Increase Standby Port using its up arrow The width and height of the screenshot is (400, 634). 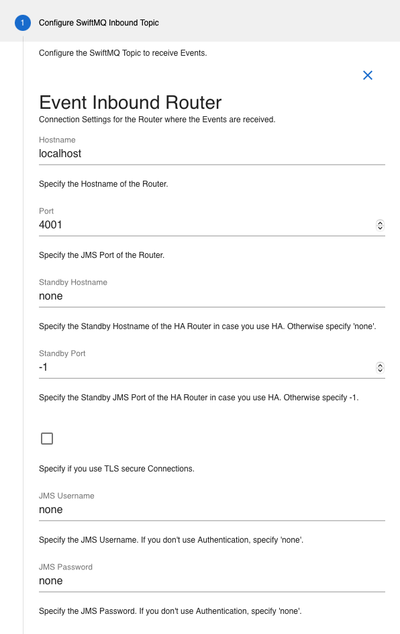[x=380, y=365]
